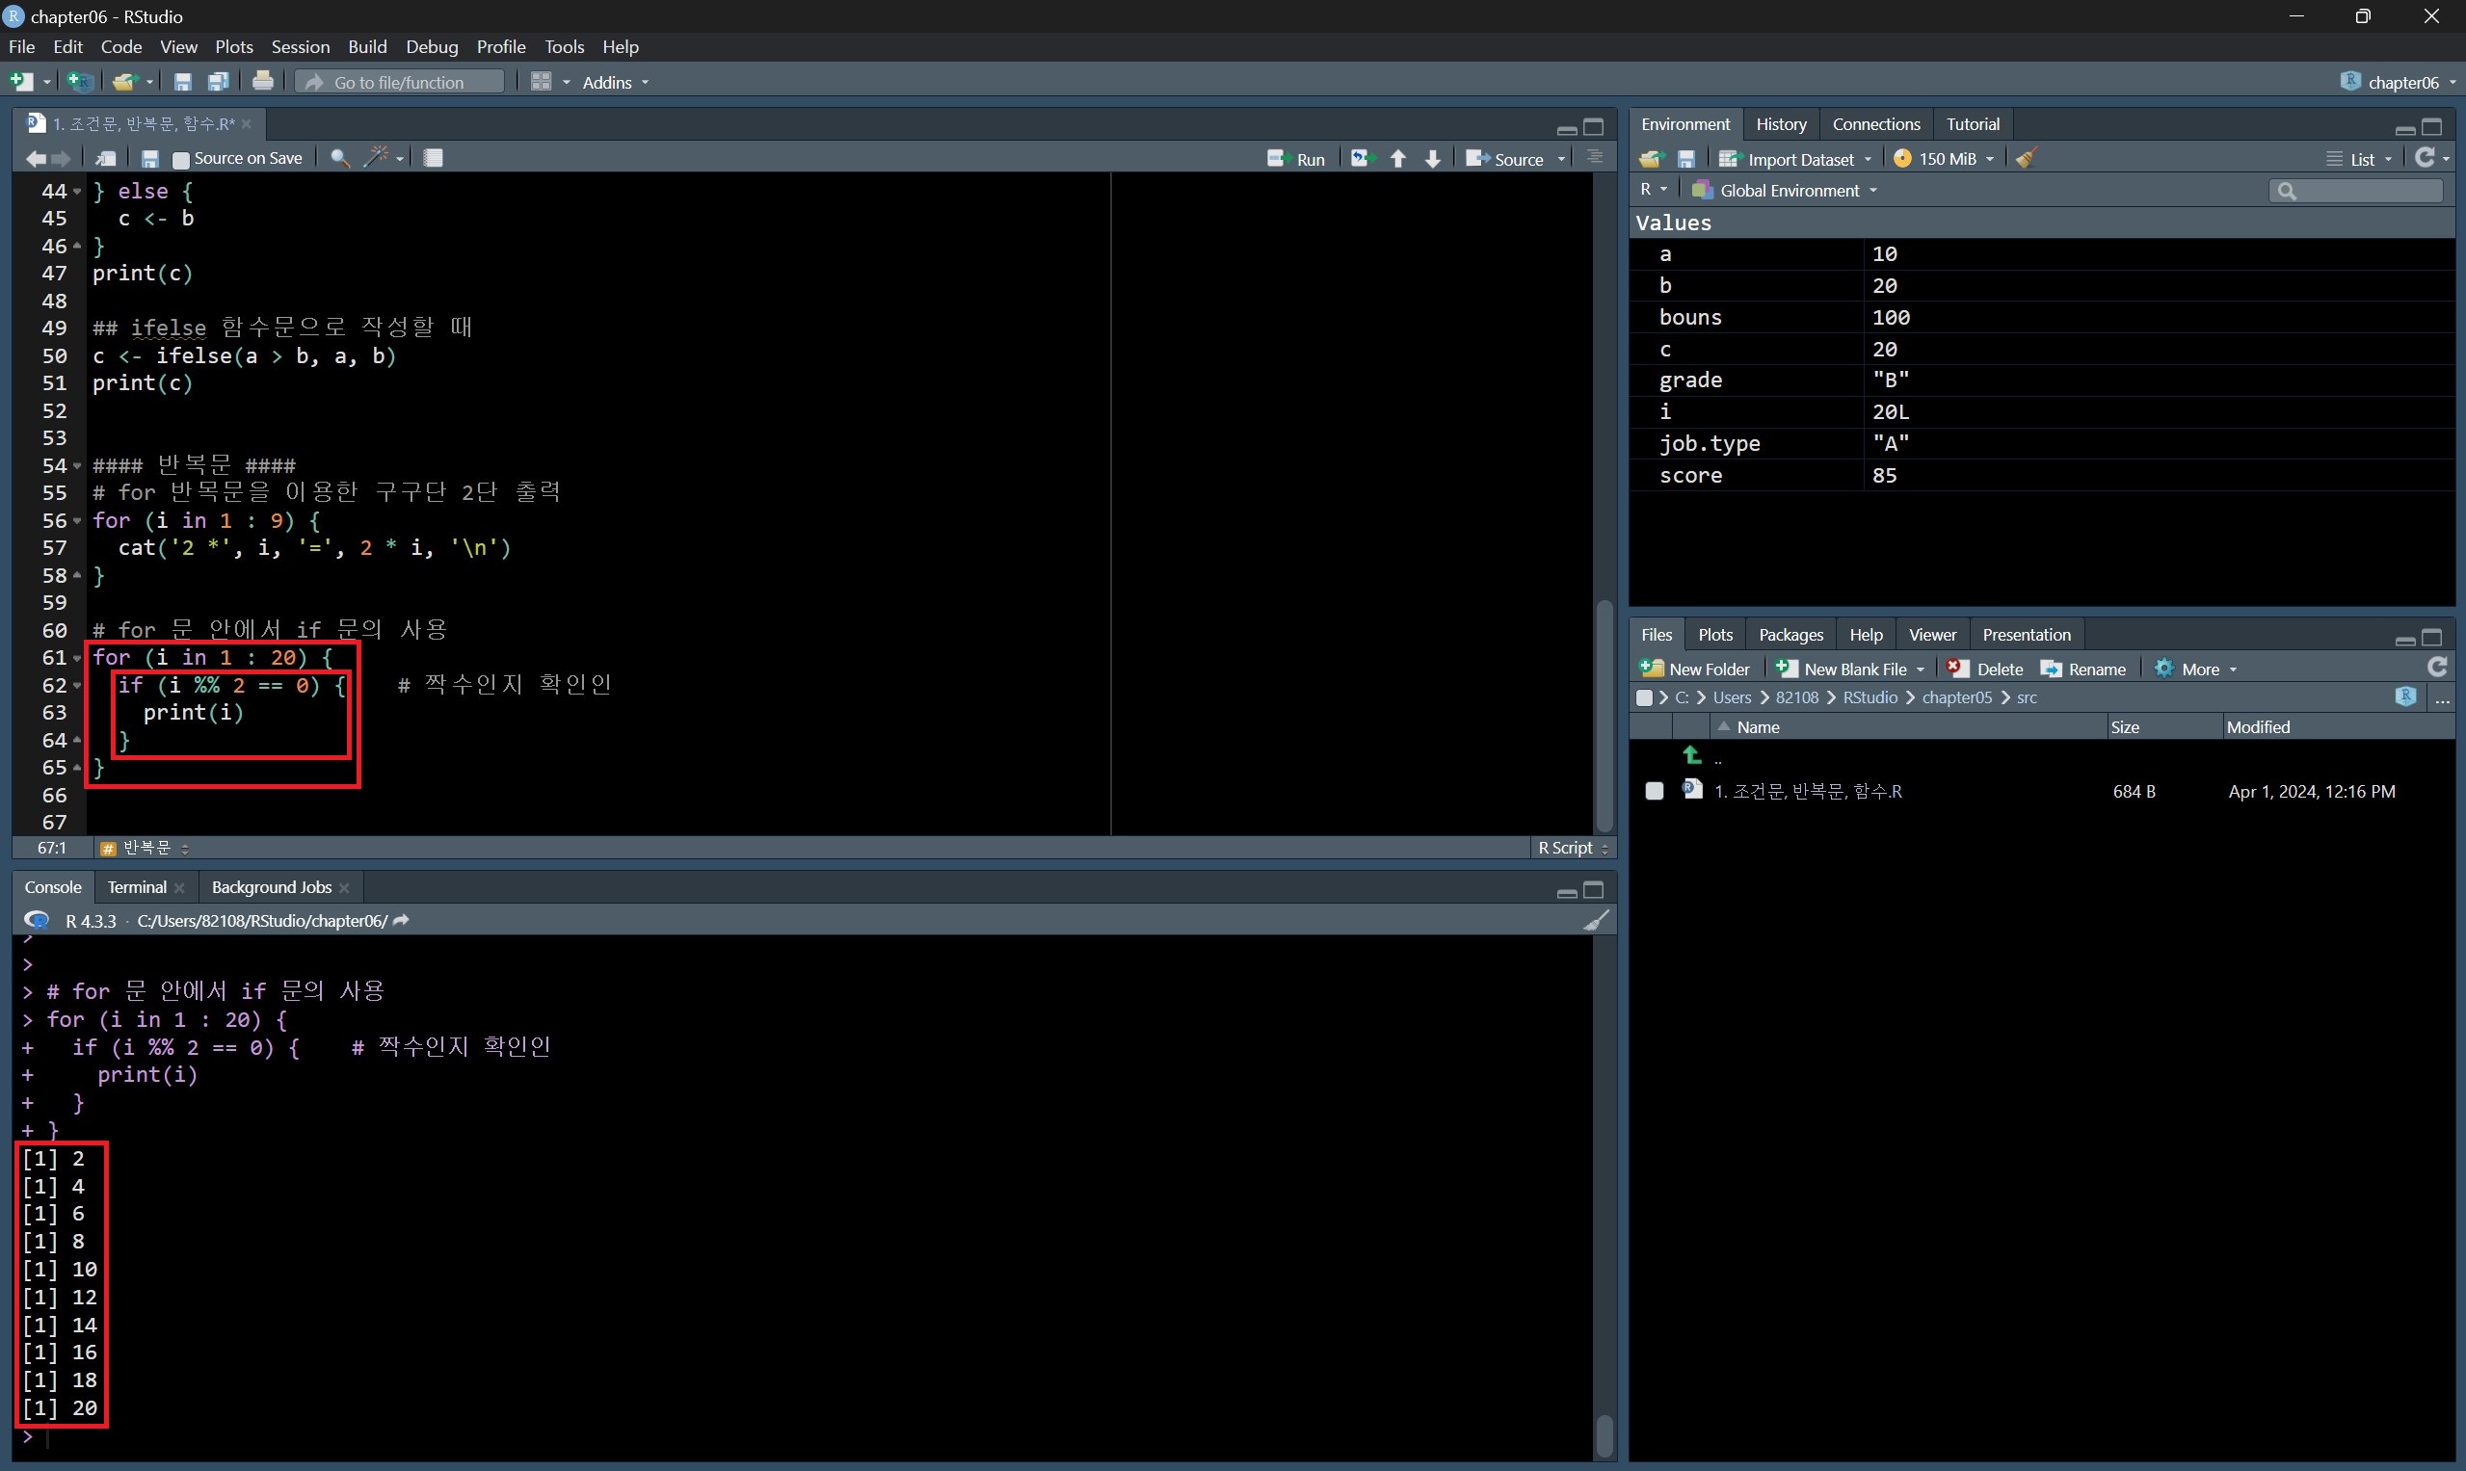
Task: Click the Rename button in Files
Action: 2083,670
